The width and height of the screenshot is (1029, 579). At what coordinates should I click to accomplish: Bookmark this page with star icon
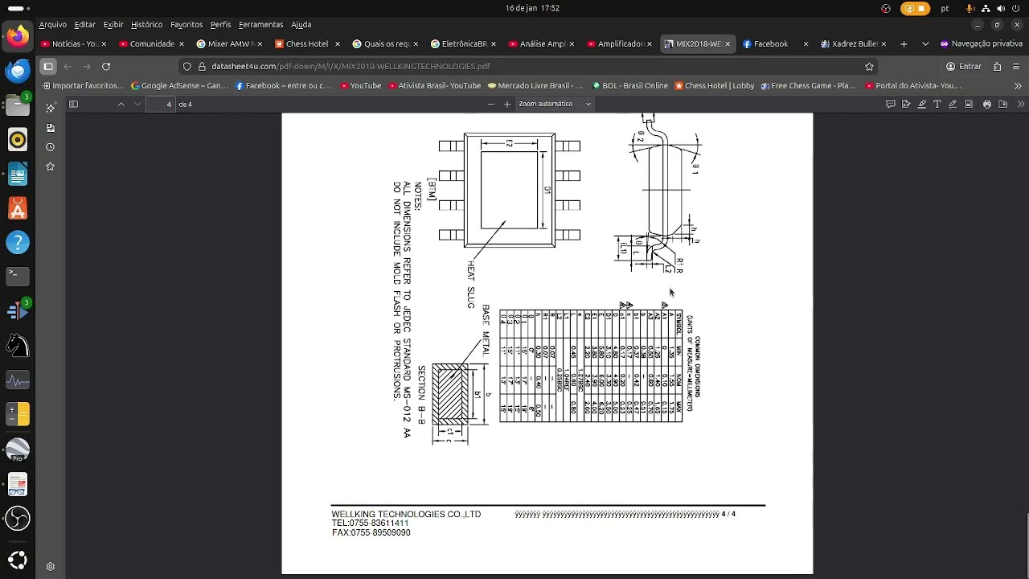pyautogui.click(x=869, y=66)
